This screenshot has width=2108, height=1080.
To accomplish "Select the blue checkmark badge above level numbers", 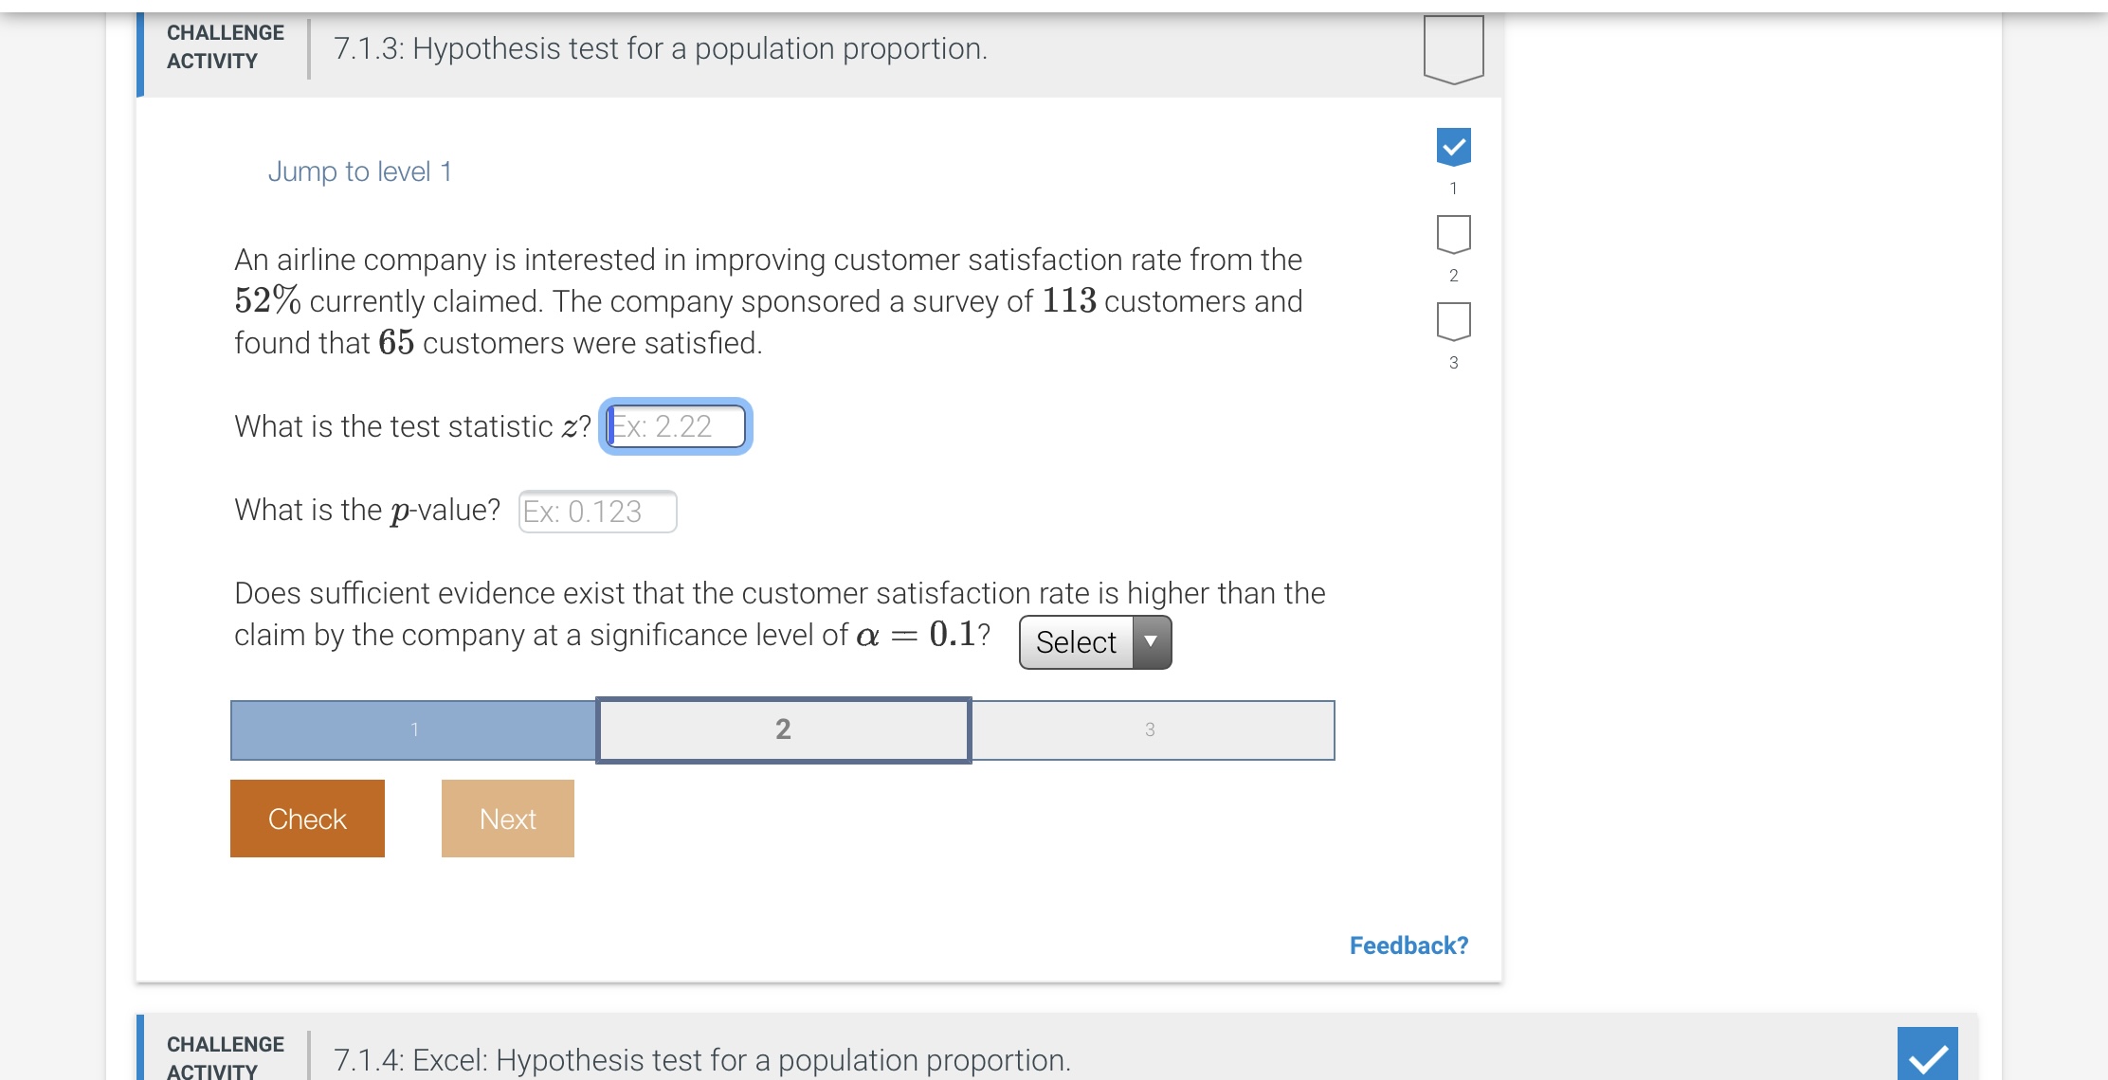I will coord(1453,148).
